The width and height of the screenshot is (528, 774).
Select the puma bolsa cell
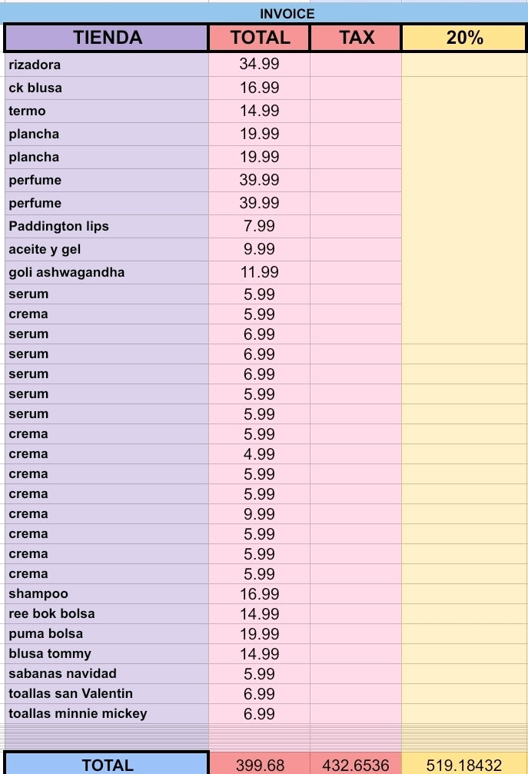[x=107, y=634]
